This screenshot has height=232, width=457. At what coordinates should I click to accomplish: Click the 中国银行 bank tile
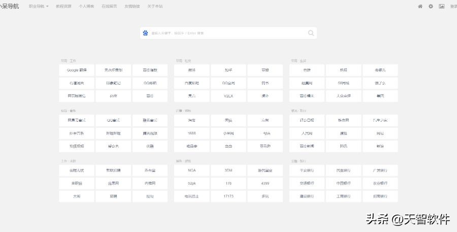(x=344, y=183)
